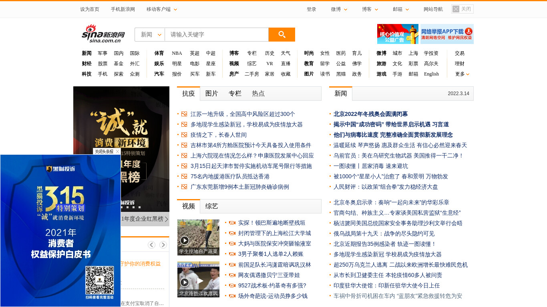547x307 pixels.
Task: Close the floating ad with 关闭头条报
Action: pos(107,152)
